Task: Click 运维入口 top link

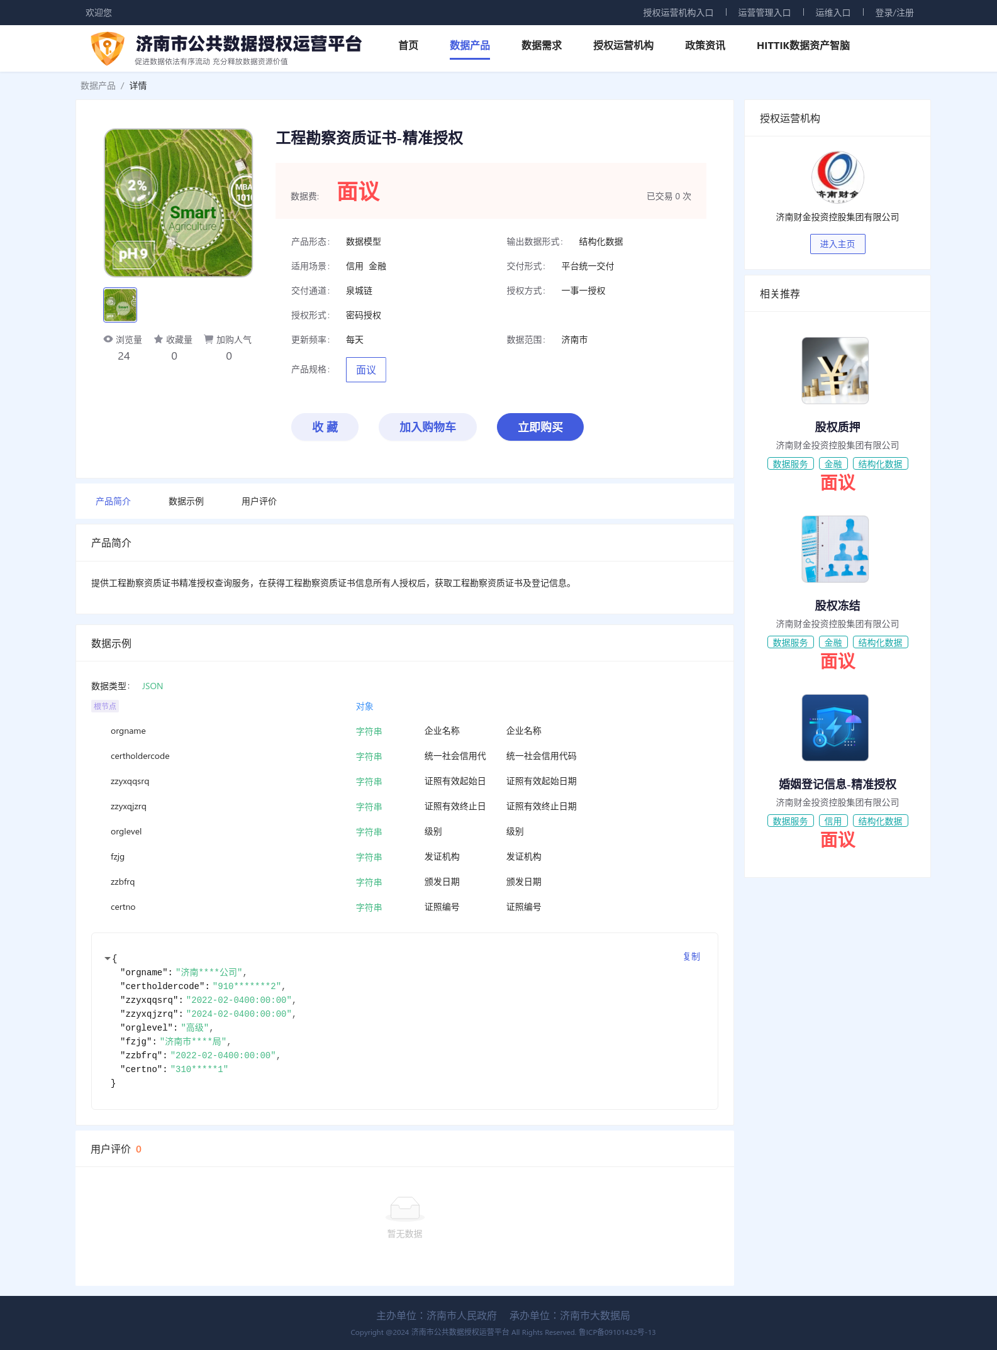Action: tap(833, 13)
